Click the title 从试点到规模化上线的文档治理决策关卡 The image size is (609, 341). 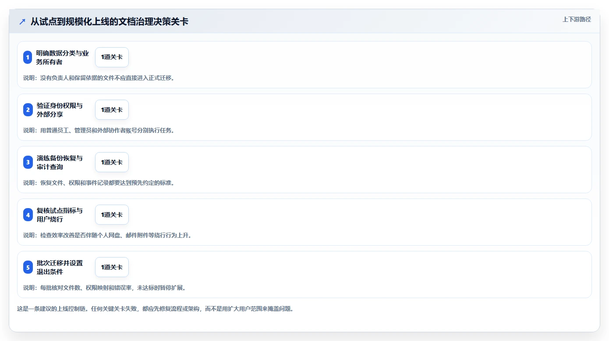[x=109, y=21]
